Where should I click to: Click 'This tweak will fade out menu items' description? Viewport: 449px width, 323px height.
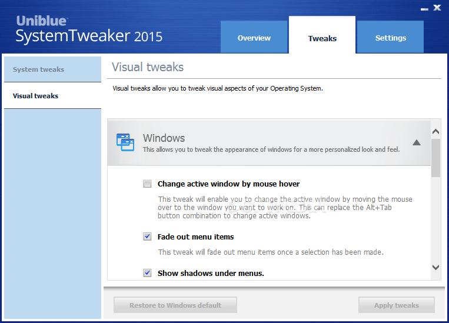(x=271, y=252)
